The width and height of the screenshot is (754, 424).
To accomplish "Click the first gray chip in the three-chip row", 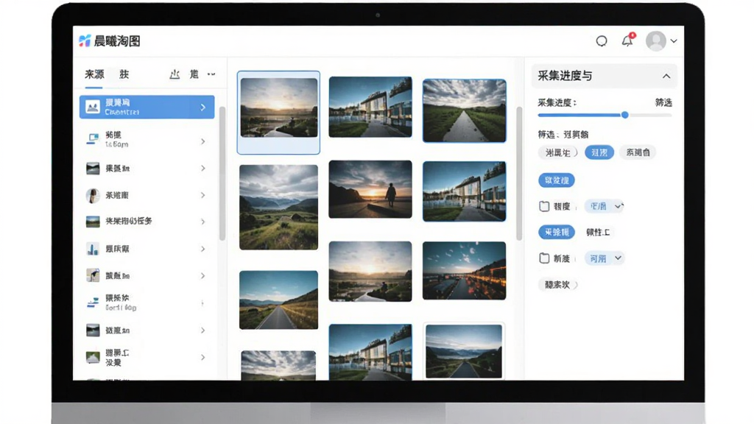I will 558,152.
